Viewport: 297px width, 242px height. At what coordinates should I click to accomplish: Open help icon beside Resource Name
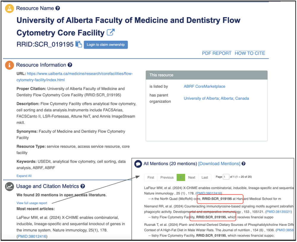(x=58, y=8)
